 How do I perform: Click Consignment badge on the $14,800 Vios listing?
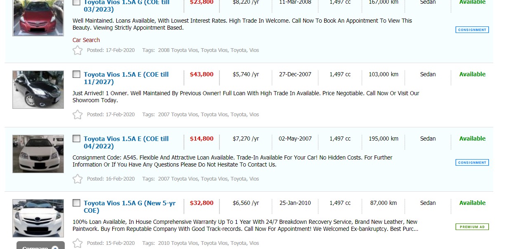point(472,162)
